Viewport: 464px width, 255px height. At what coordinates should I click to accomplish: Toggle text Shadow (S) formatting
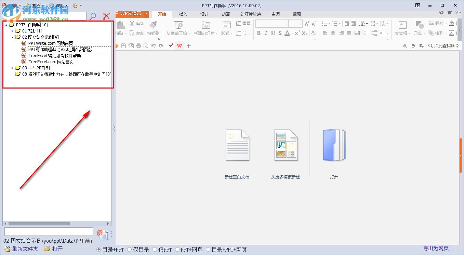pyautogui.click(x=280, y=33)
